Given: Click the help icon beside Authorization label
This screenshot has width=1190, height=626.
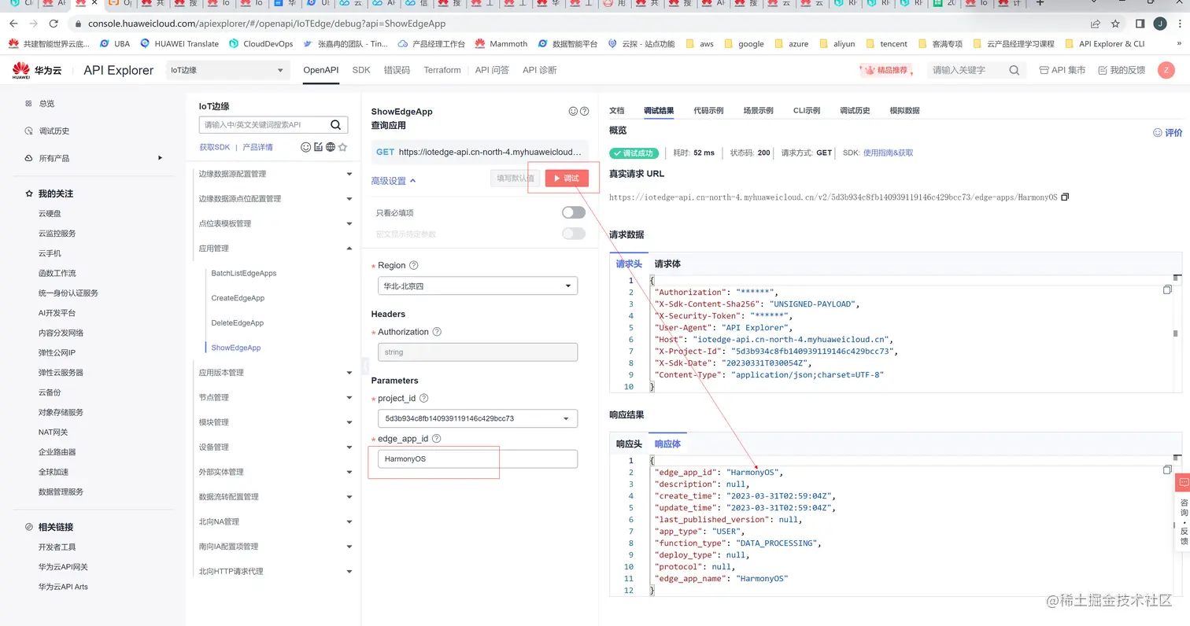Looking at the screenshot, I should [x=437, y=332].
